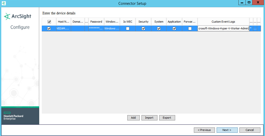Click the Import button

(x=149, y=118)
